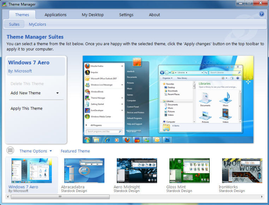The height and width of the screenshot is (205, 269).
Task: Select the Windows 7 Aero theme thumbnail
Action: (x=31, y=170)
